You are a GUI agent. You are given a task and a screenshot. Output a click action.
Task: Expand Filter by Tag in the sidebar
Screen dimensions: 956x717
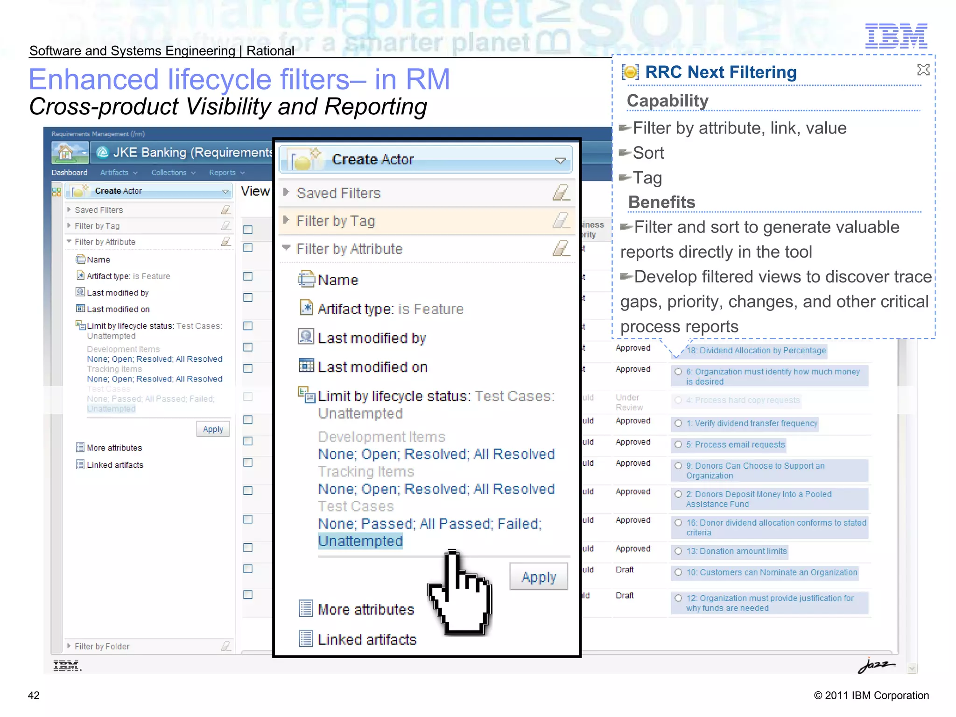tap(69, 226)
